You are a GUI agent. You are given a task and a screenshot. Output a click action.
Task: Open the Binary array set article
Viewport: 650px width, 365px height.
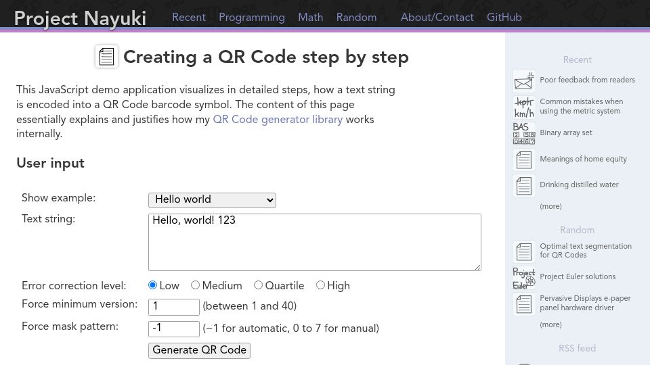(x=566, y=133)
